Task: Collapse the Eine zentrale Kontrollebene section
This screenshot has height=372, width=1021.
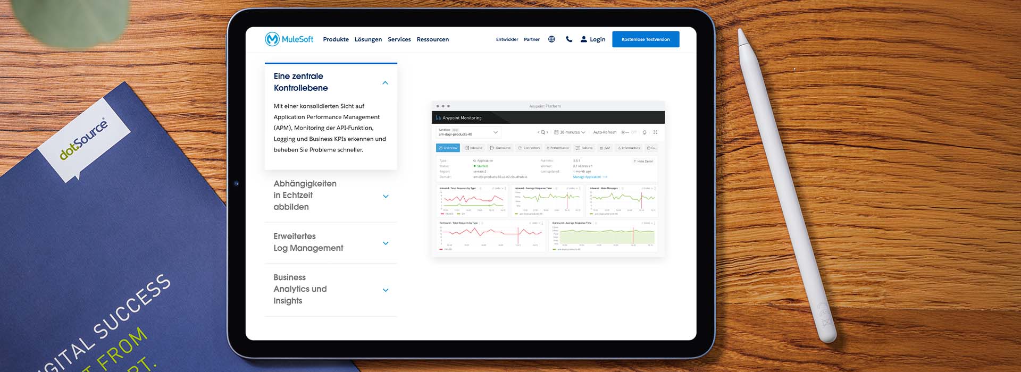Action: point(385,83)
